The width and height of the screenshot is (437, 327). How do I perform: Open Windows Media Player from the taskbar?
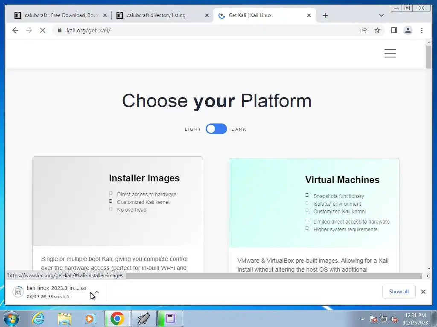[90, 318]
